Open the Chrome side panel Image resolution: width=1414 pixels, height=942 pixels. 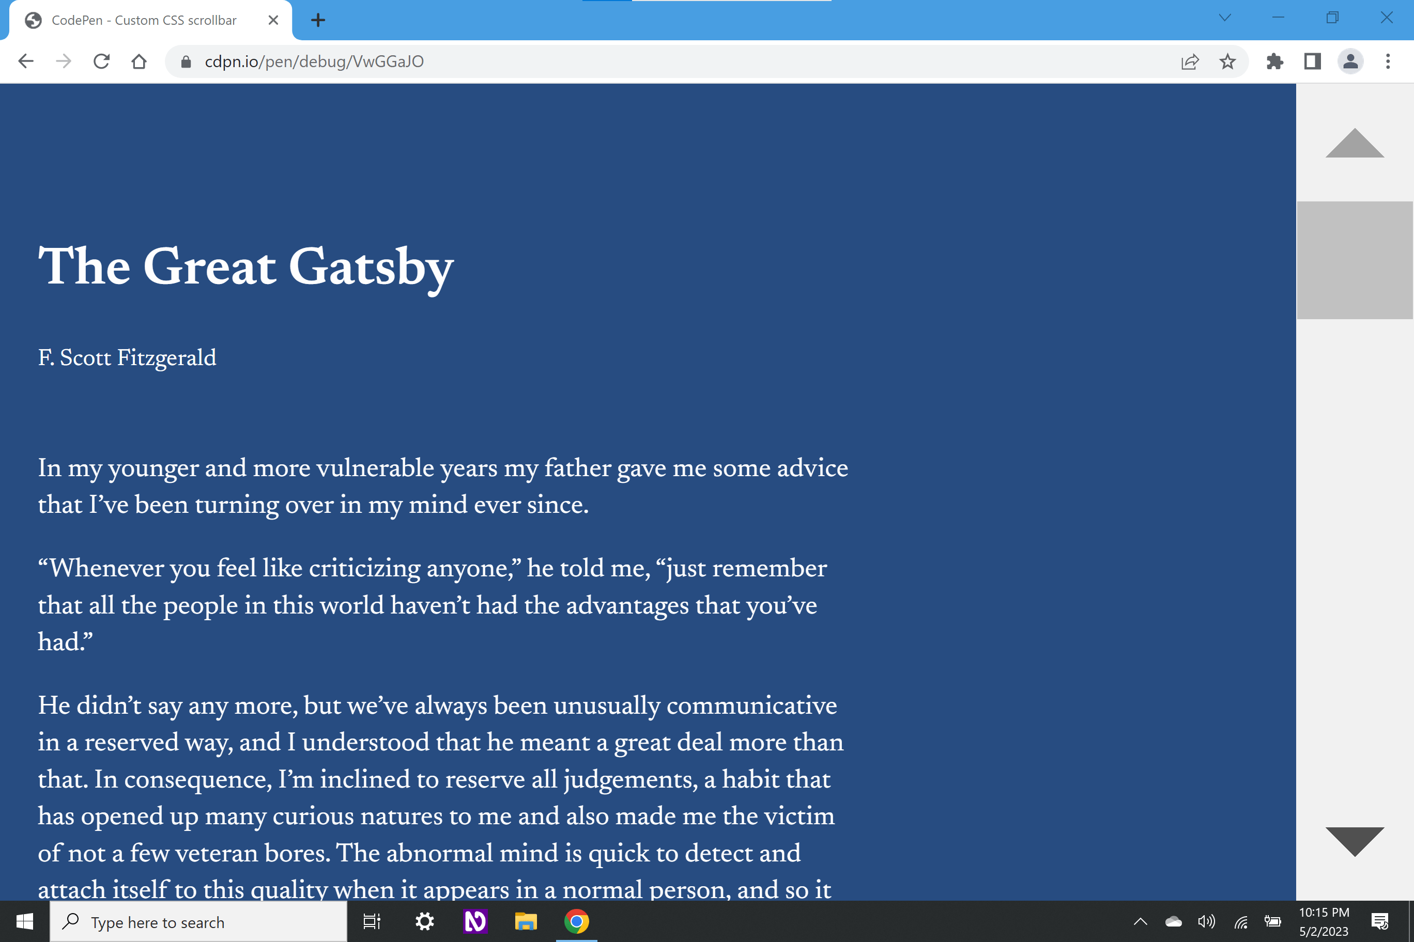pyautogui.click(x=1312, y=60)
